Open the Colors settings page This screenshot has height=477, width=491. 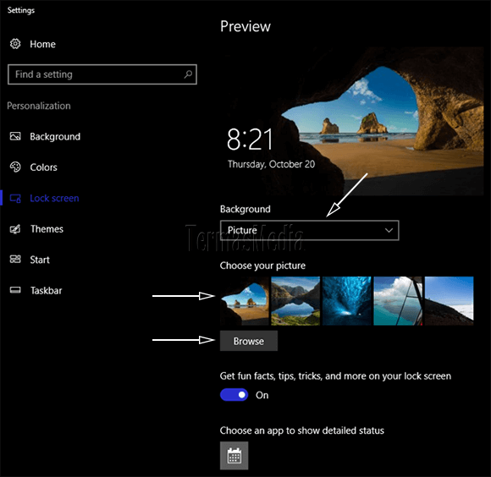43,167
